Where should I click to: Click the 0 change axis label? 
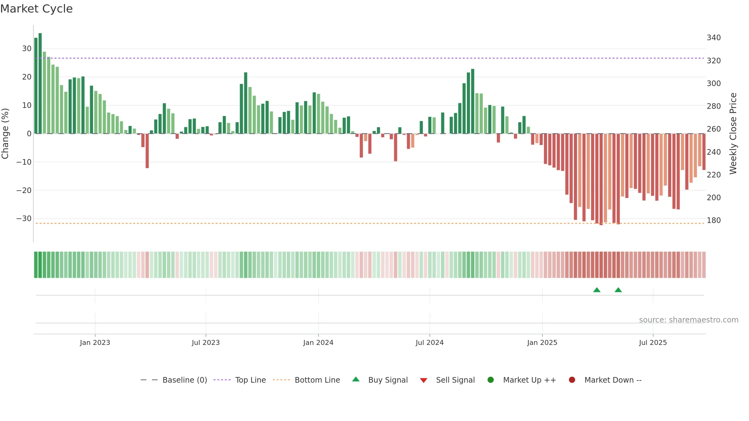[29, 134]
